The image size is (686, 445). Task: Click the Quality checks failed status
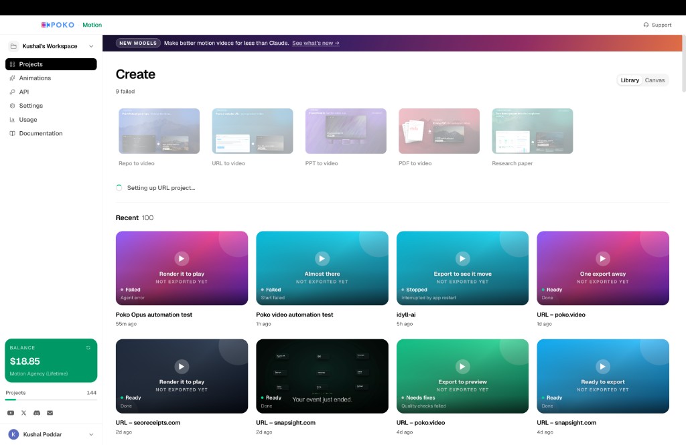(423, 406)
